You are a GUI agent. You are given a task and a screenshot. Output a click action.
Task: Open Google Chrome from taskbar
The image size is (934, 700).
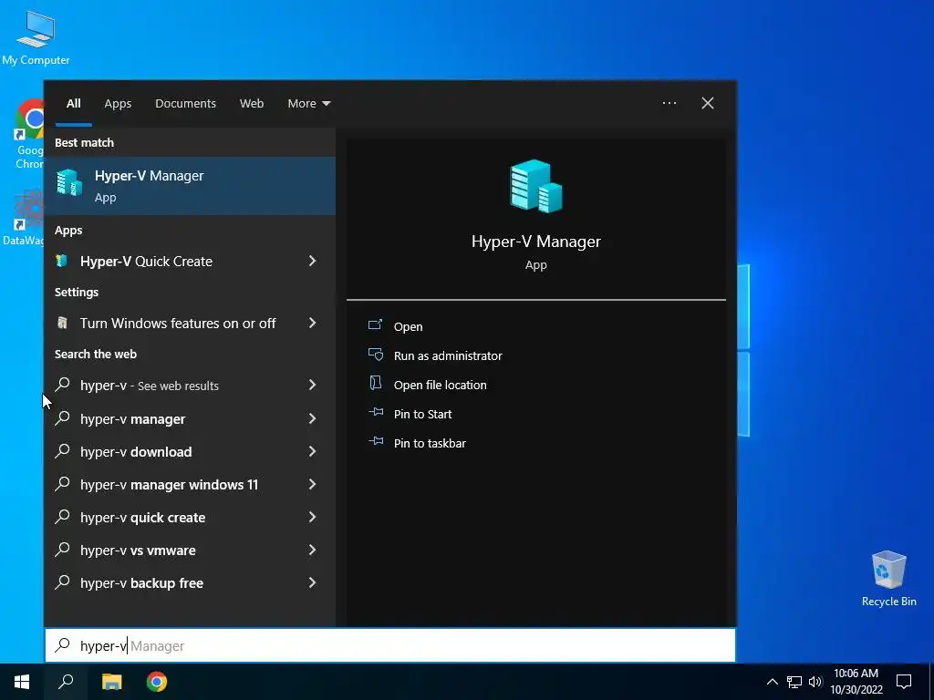click(157, 682)
